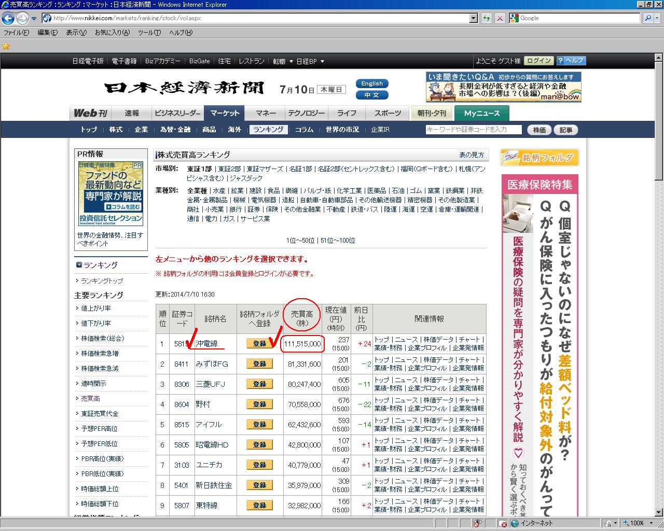Click 登録 button for 沖電線

259,344
